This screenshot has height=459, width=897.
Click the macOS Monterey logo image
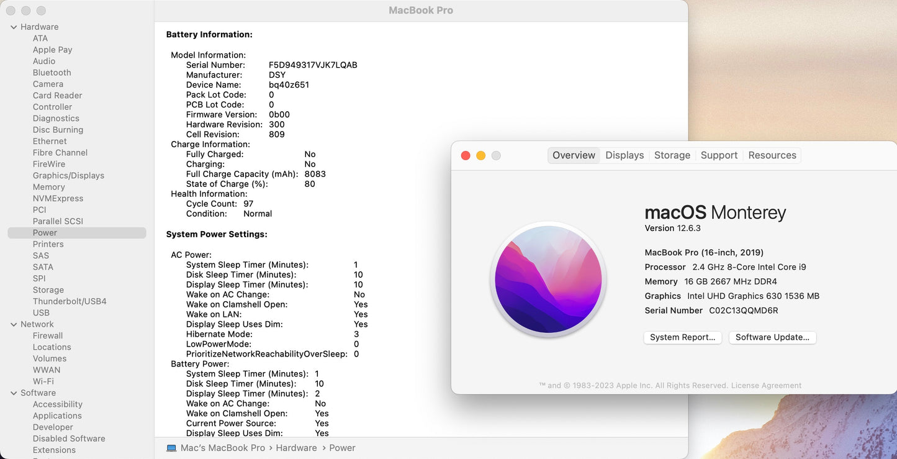pos(548,279)
